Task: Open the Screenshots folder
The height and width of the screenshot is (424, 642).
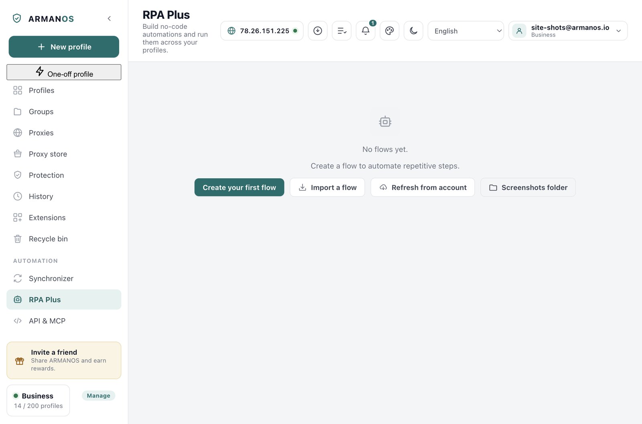Action: click(528, 188)
